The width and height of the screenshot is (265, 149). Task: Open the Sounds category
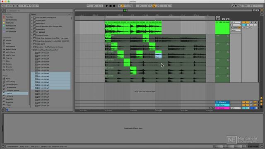coord(8,41)
